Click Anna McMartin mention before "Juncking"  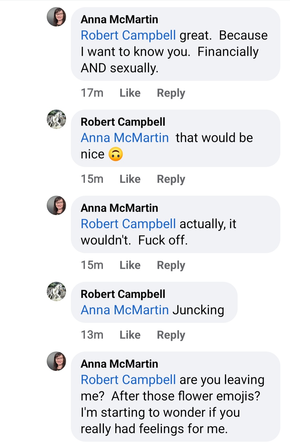[125, 310]
